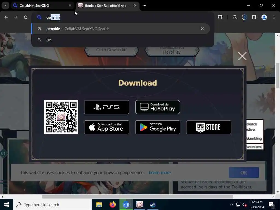Open the Honkai Star Rail taskbar app
The height and width of the screenshot is (210, 280).
click(x=139, y=205)
